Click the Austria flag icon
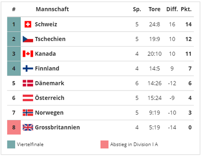This screenshot has height=156, width=201. (28, 98)
